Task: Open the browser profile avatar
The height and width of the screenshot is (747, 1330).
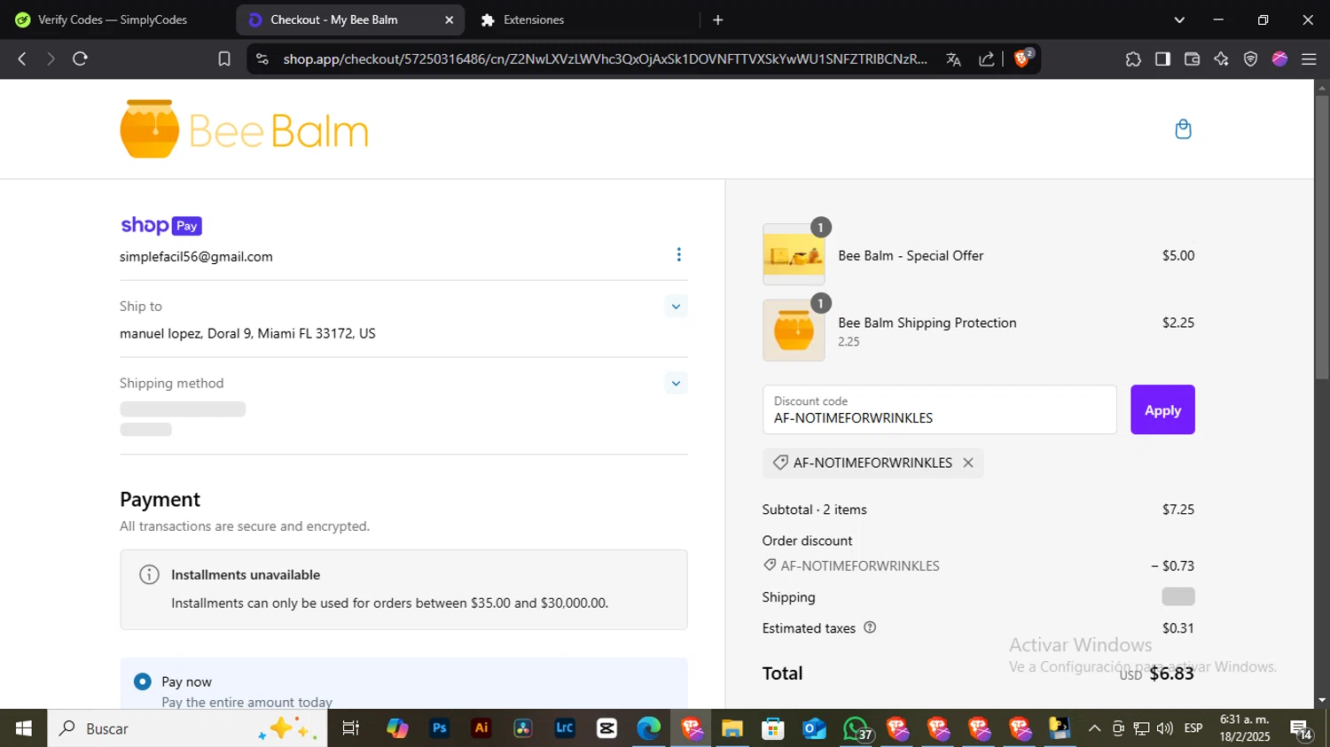Action: click(x=1279, y=58)
